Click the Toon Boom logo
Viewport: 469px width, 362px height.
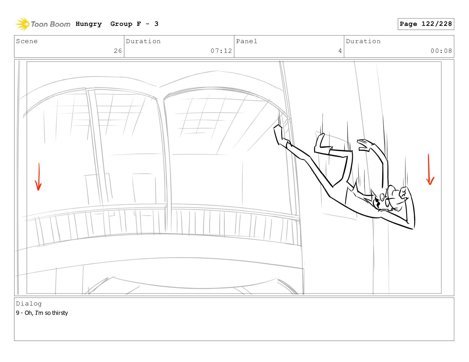43,24
